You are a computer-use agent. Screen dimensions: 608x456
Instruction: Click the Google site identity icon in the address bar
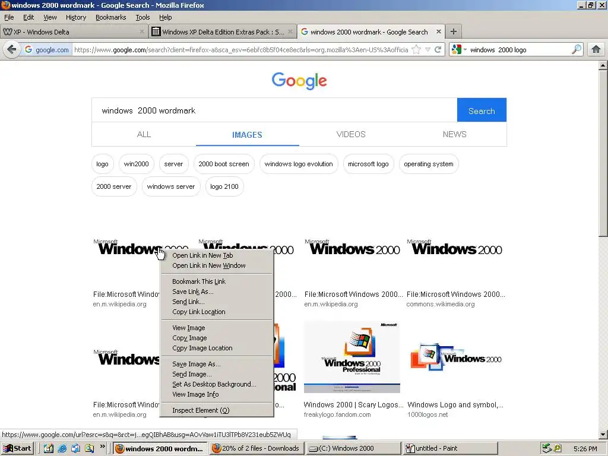46,50
